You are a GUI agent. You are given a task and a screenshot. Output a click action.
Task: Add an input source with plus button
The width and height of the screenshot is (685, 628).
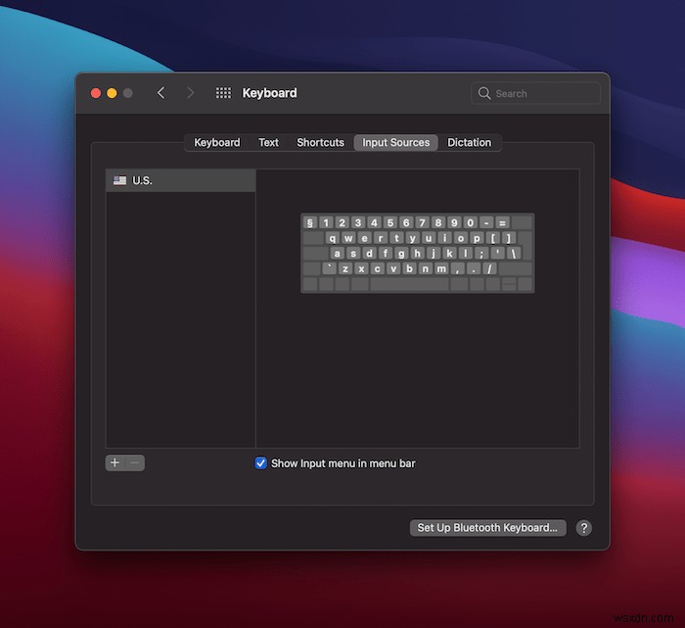(x=114, y=462)
